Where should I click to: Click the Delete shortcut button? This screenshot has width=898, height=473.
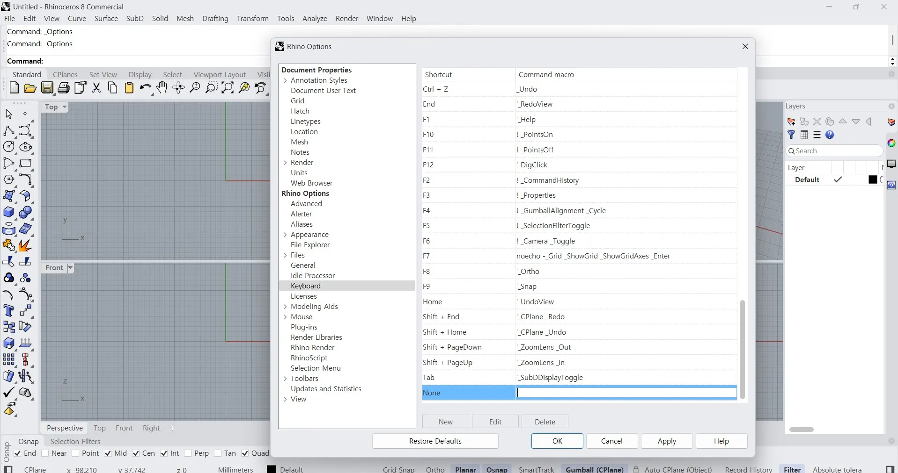tap(545, 422)
